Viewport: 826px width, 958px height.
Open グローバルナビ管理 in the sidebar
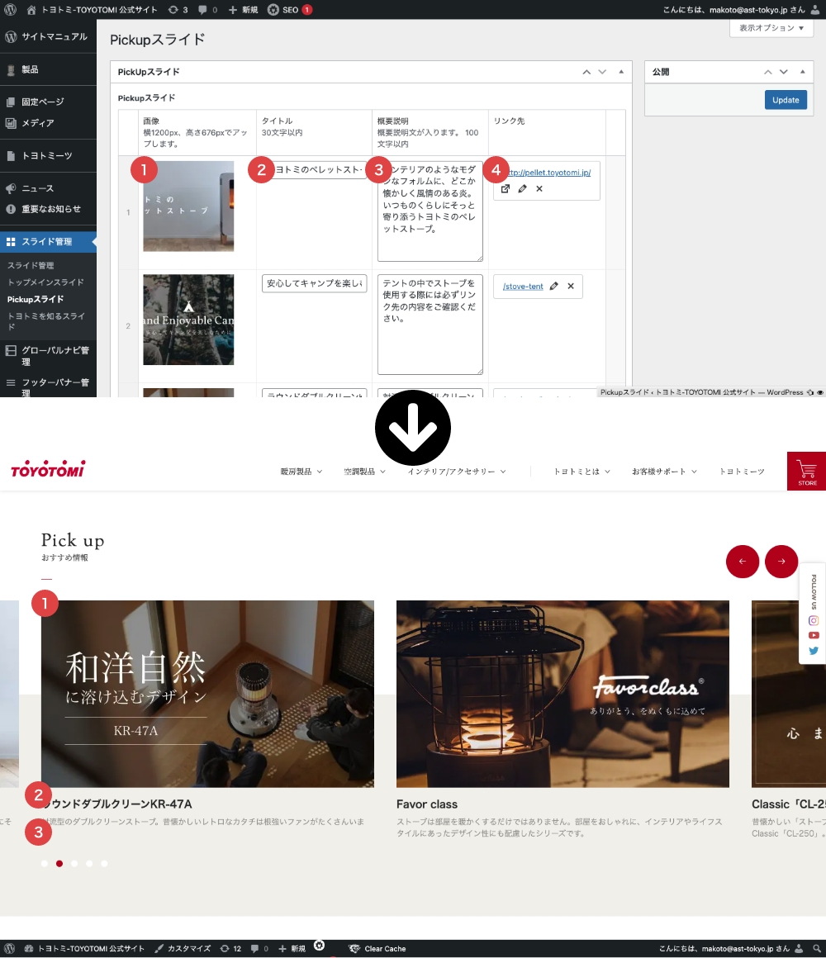coord(48,356)
